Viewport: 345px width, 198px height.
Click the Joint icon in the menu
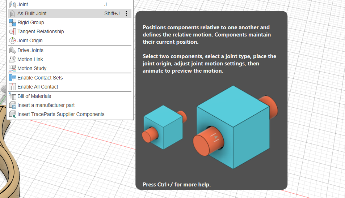pos(13,5)
